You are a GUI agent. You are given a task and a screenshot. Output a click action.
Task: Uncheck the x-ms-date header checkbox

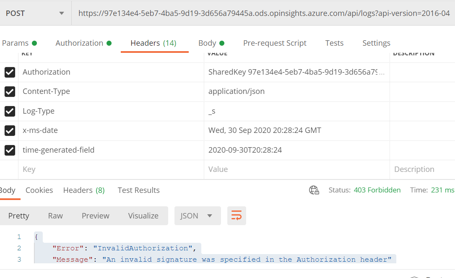tap(10, 130)
